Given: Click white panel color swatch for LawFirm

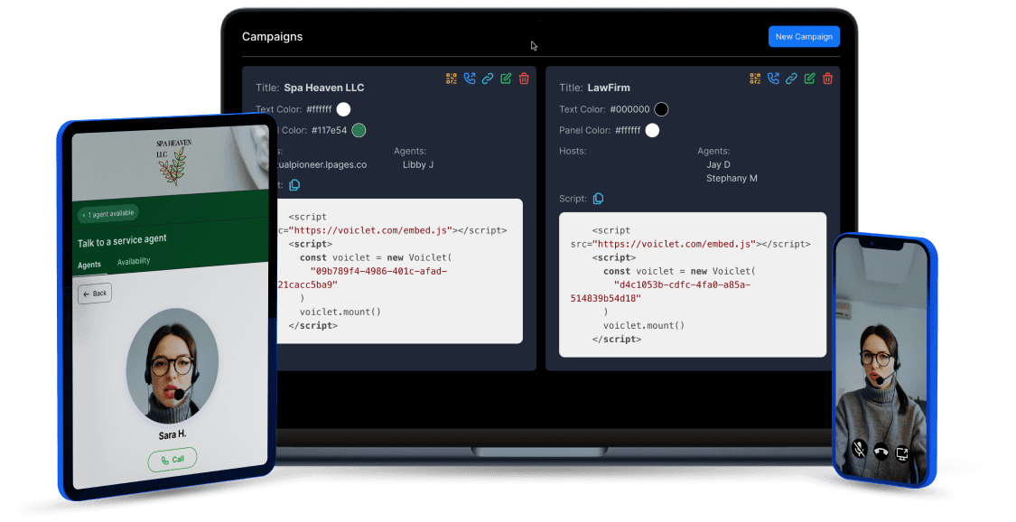Looking at the screenshot, I should pos(652,130).
